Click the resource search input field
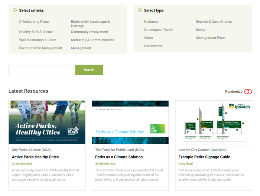 click(42, 70)
